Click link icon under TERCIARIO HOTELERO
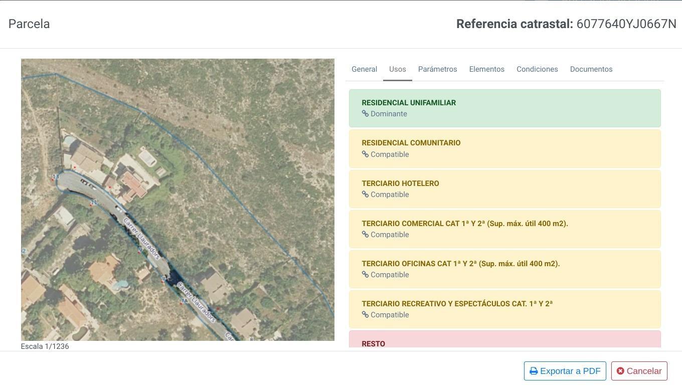682x389 pixels. click(x=365, y=194)
